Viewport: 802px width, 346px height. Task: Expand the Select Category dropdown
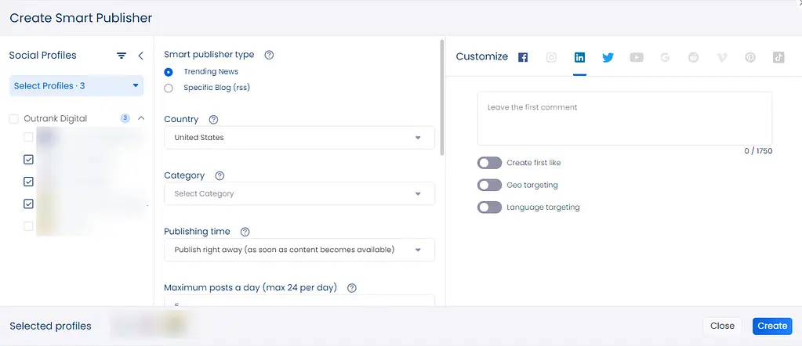click(299, 194)
